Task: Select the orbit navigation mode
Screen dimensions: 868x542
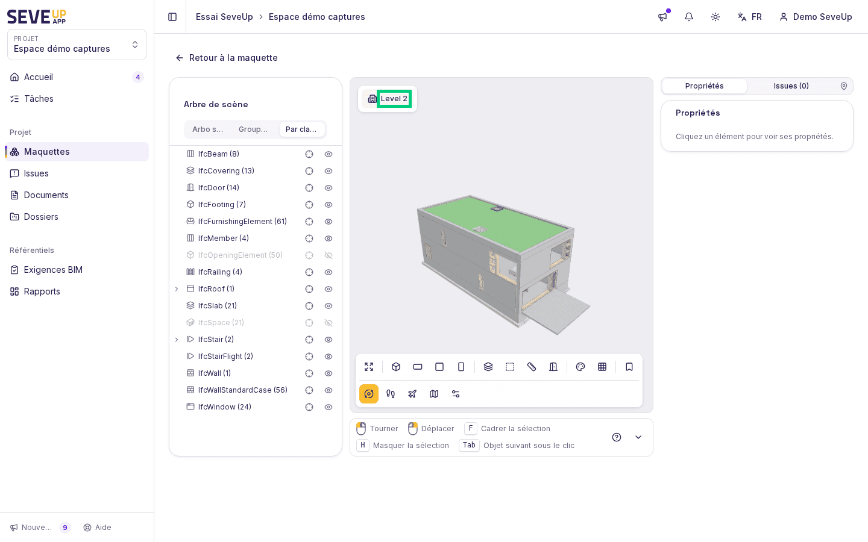Action: 369,394
